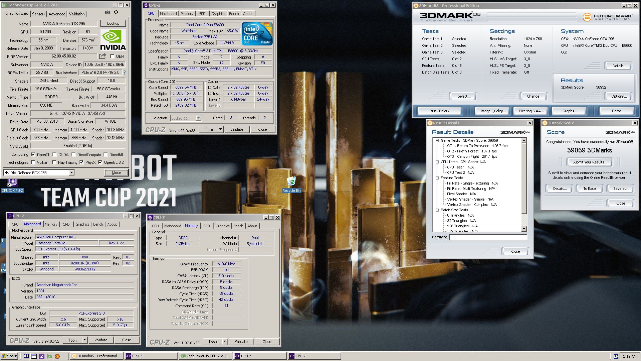Click Result Details scrollbar down arrow
The height and width of the screenshot is (361, 641).
(524, 229)
